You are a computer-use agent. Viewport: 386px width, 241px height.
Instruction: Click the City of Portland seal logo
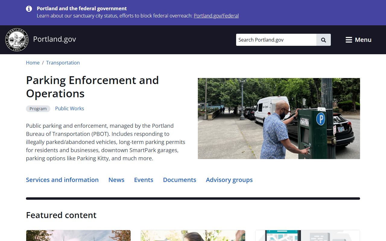[x=17, y=40]
